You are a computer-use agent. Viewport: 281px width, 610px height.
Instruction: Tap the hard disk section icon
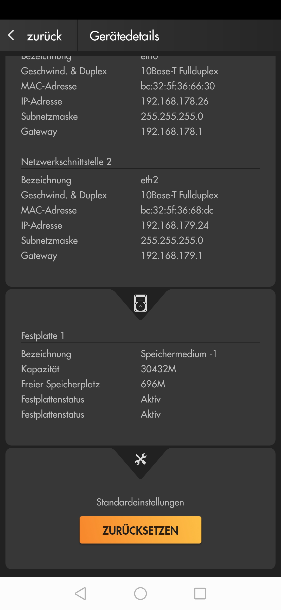point(140,303)
